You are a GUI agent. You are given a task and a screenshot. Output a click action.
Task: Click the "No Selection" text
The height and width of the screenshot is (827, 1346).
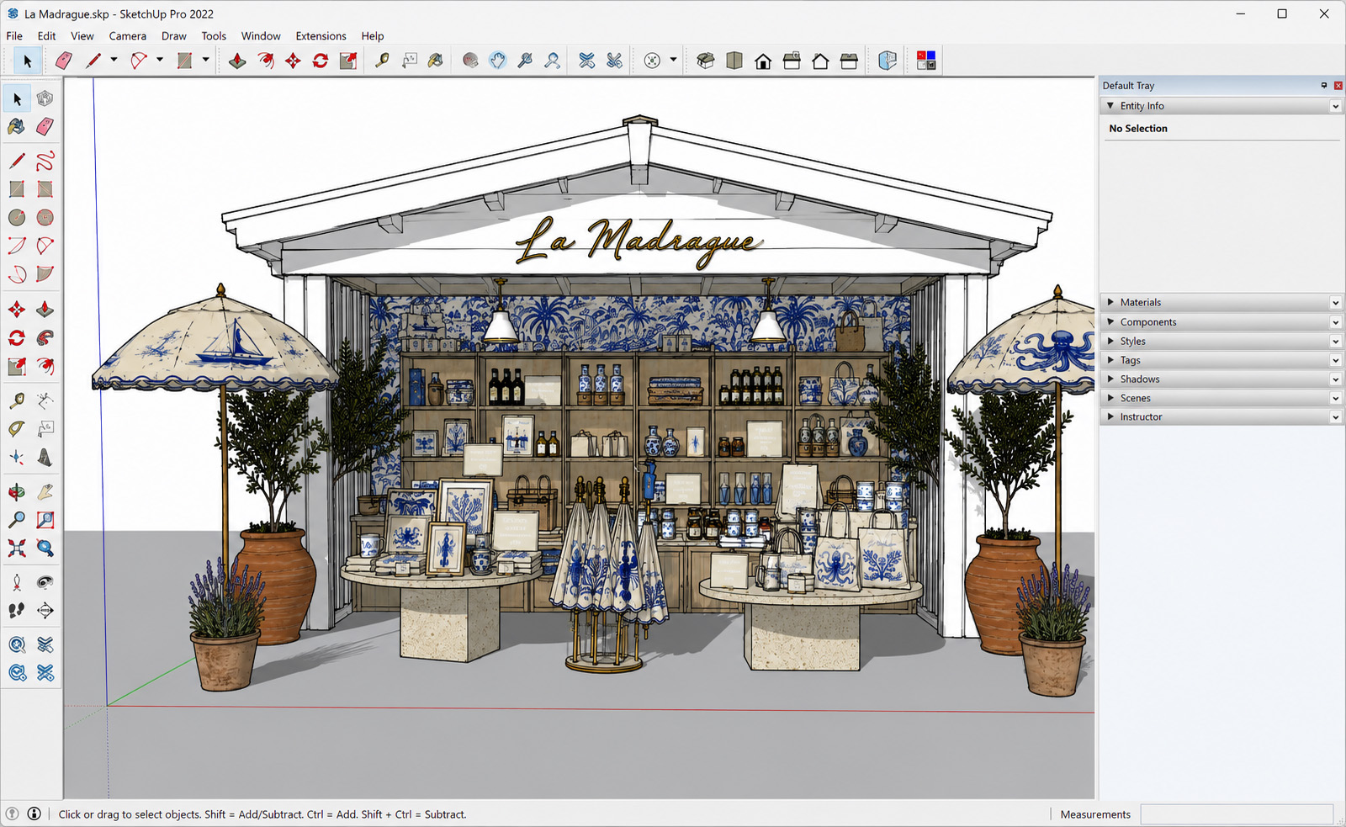pyautogui.click(x=1138, y=129)
